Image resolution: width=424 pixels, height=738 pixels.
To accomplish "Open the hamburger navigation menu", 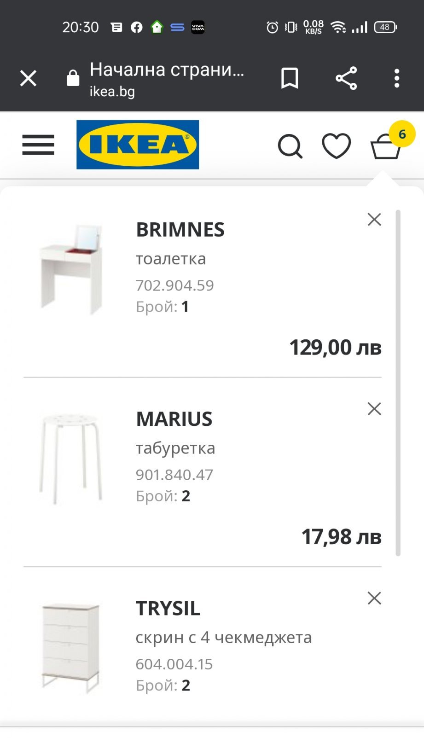I will 38,145.
